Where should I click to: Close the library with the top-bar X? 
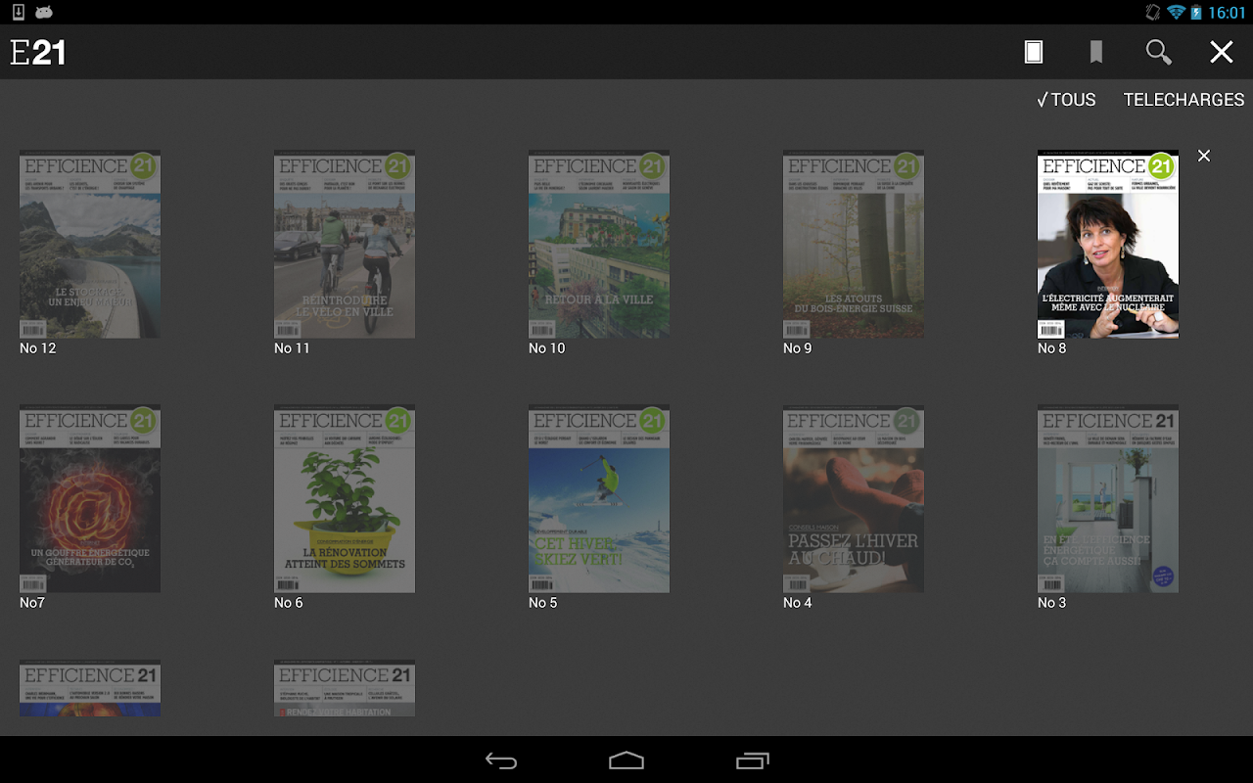(1222, 52)
